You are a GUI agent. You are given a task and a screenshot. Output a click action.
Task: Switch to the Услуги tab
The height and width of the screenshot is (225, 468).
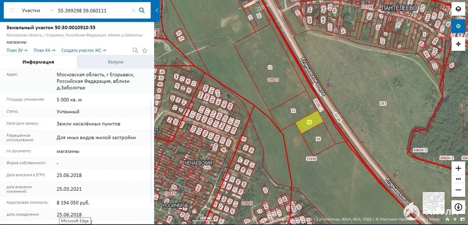tap(115, 62)
